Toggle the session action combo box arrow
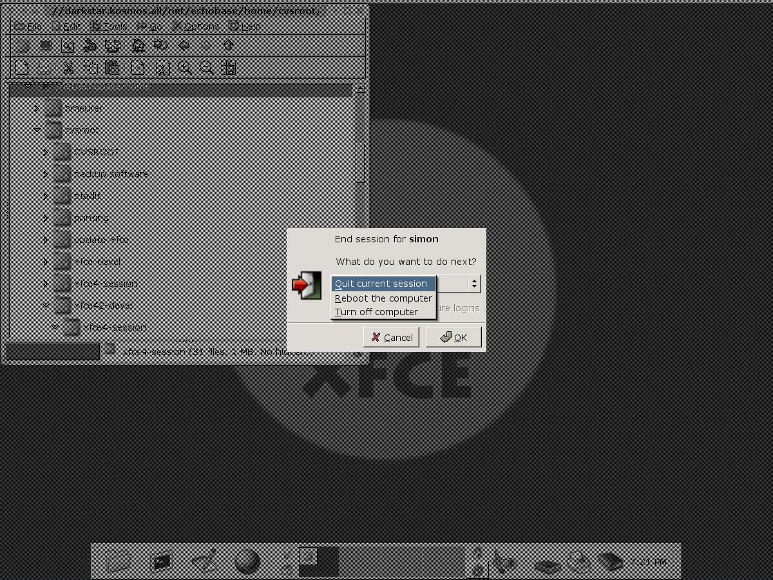The height and width of the screenshot is (580, 773). [x=474, y=284]
